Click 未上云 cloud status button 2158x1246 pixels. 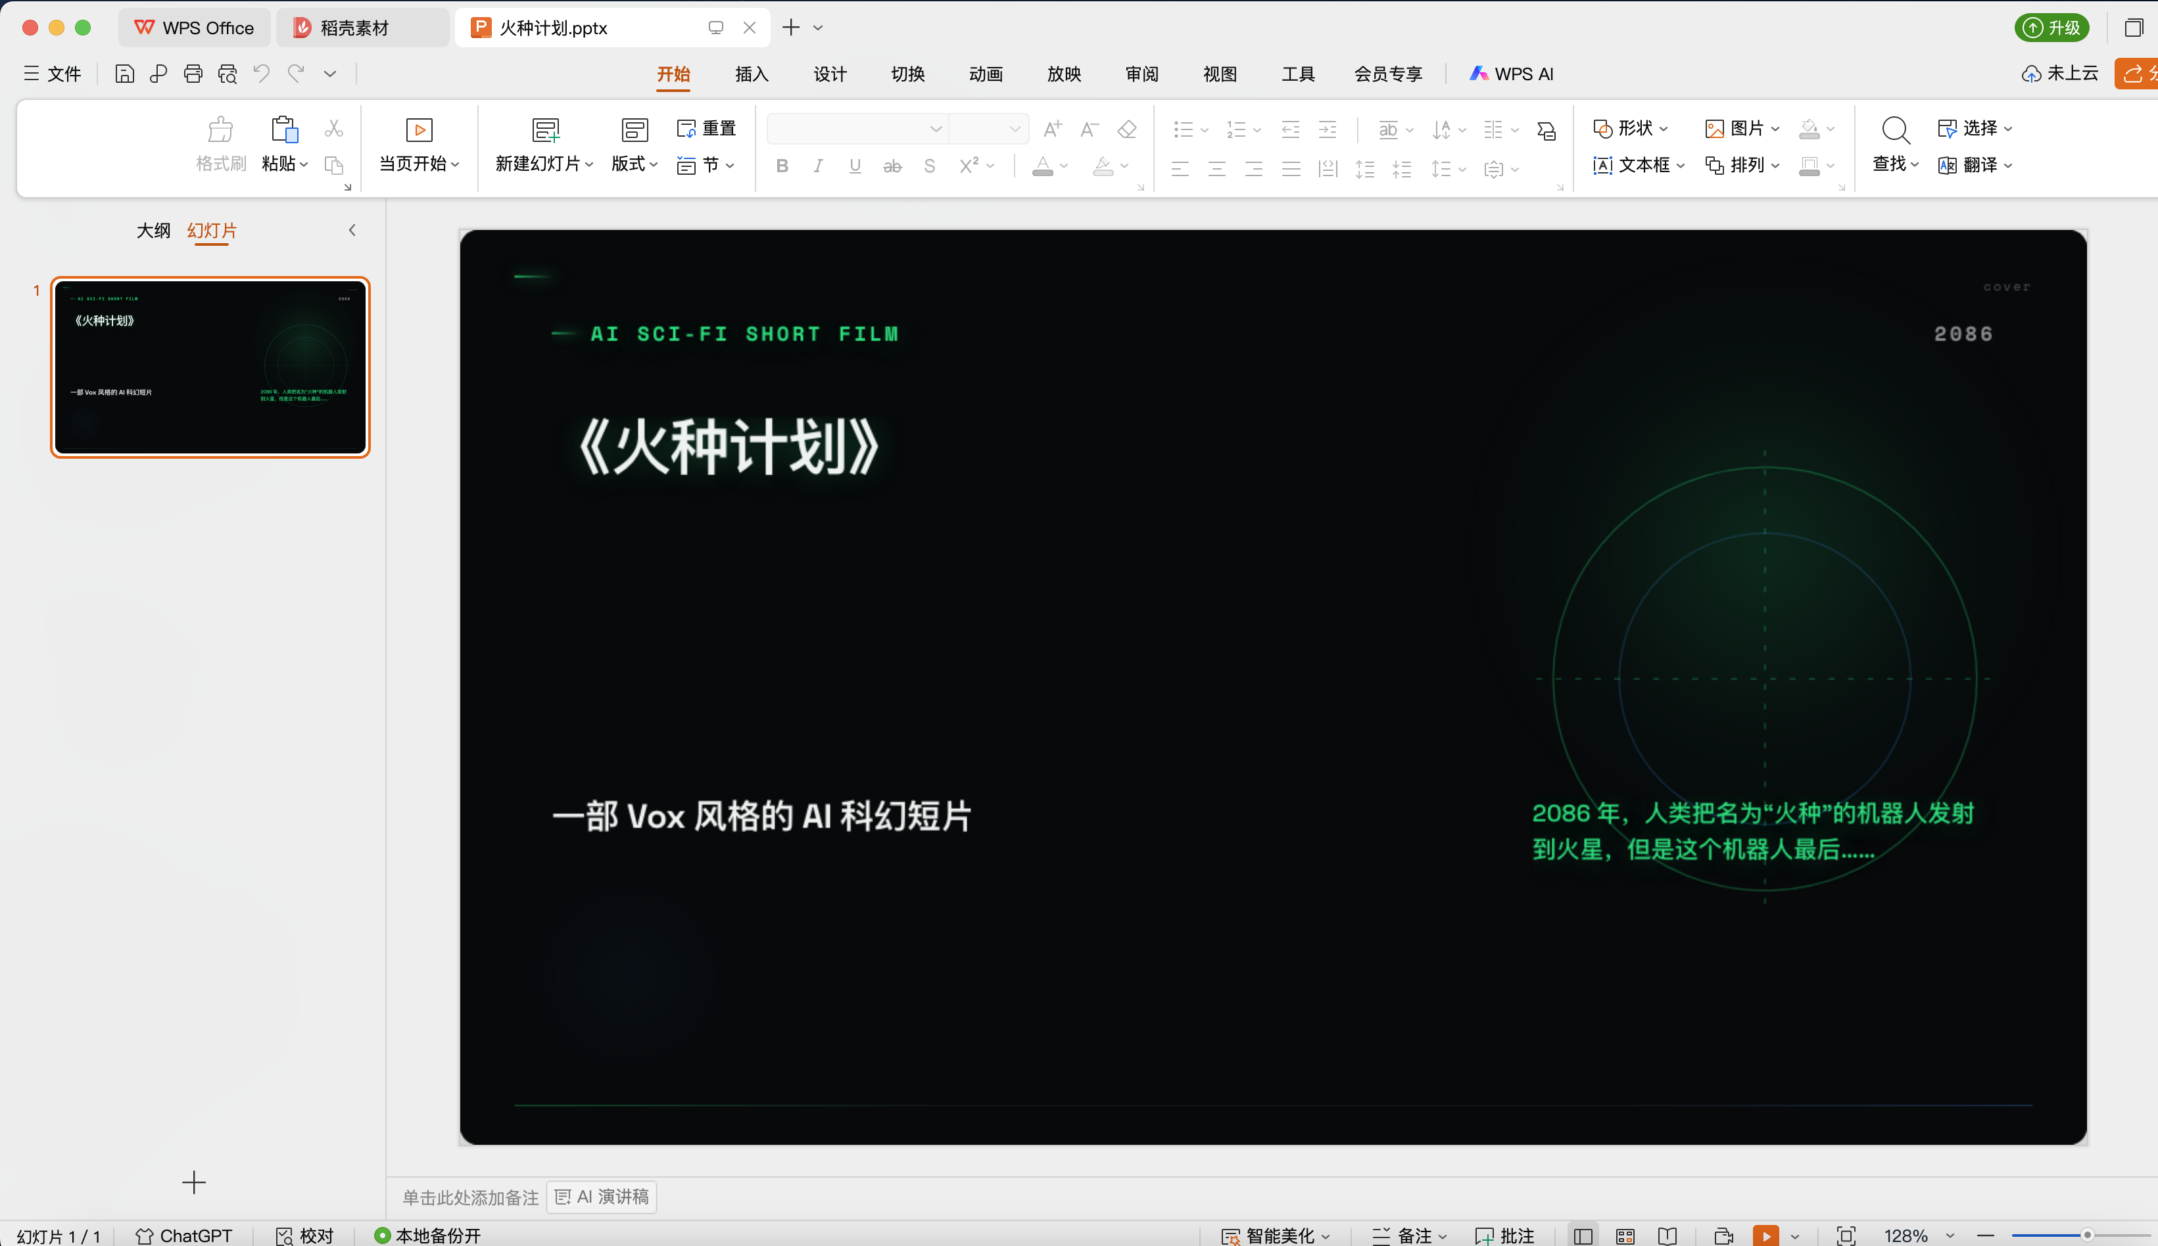(x=2059, y=74)
